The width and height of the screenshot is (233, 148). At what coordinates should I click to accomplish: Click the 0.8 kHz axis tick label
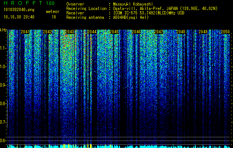[3, 104]
